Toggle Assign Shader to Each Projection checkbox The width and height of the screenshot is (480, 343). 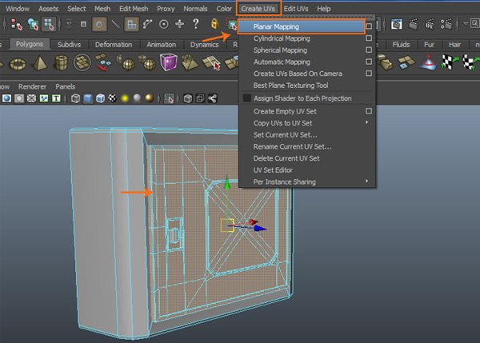246,98
